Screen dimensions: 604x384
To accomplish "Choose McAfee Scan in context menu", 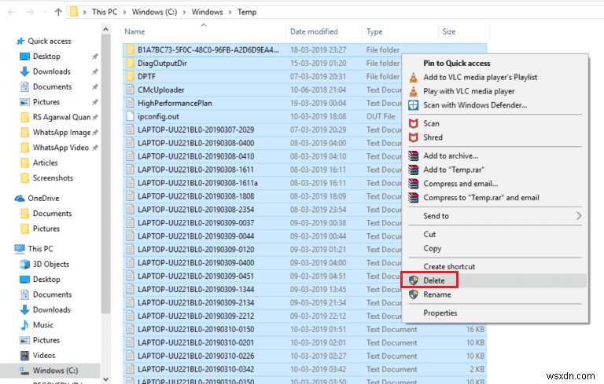I will pyautogui.click(x=431, y=123).
